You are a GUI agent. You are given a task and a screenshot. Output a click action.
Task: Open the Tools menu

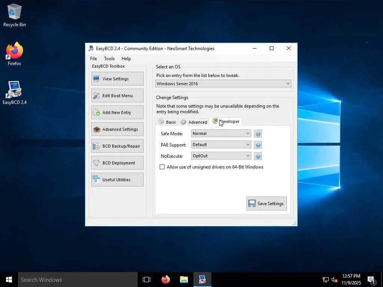coord(109,59)
